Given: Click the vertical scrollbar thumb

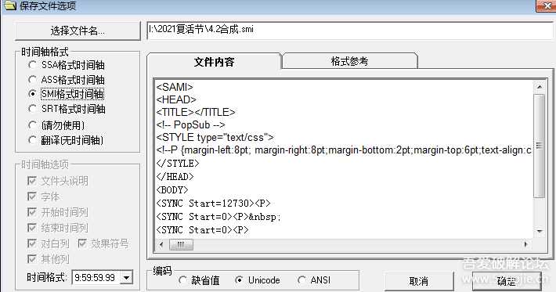Looking at the screenshot, I should pyautogui.click(x=540, y=146).
